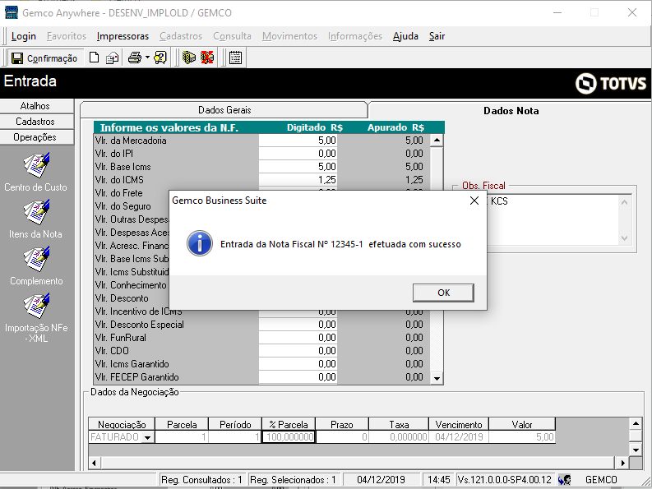
Task: Click the calendar notepad toolbar icon
Action: [x=235, y=58]
